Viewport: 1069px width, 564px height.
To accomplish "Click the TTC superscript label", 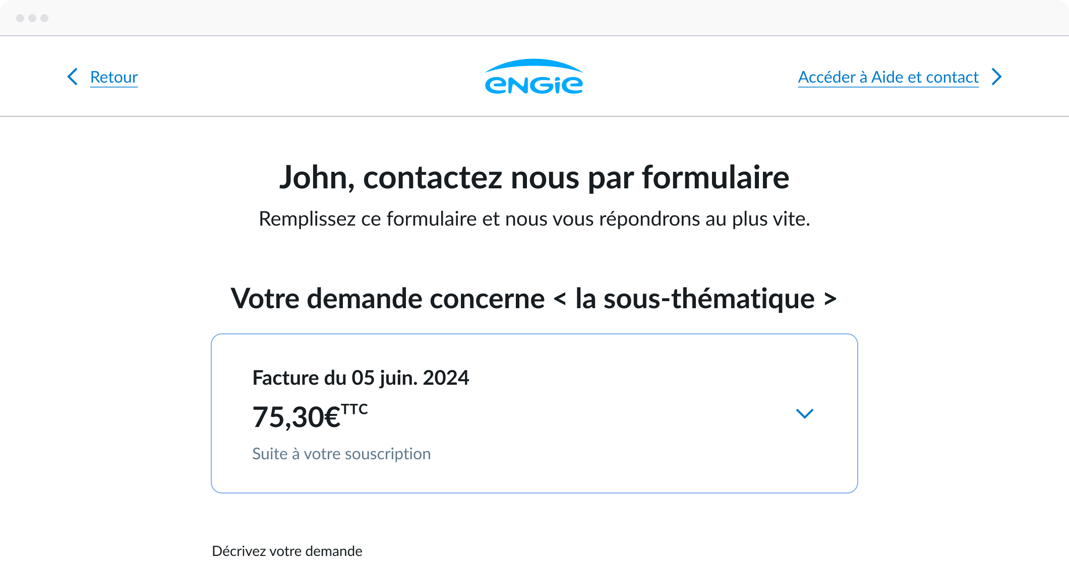I will click(x=354, y=409).
